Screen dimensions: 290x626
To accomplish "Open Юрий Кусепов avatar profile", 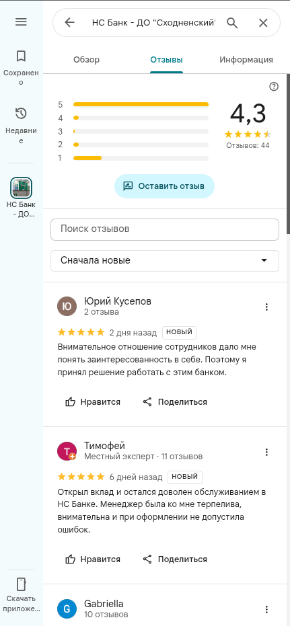I will click(x=67, y=306).
